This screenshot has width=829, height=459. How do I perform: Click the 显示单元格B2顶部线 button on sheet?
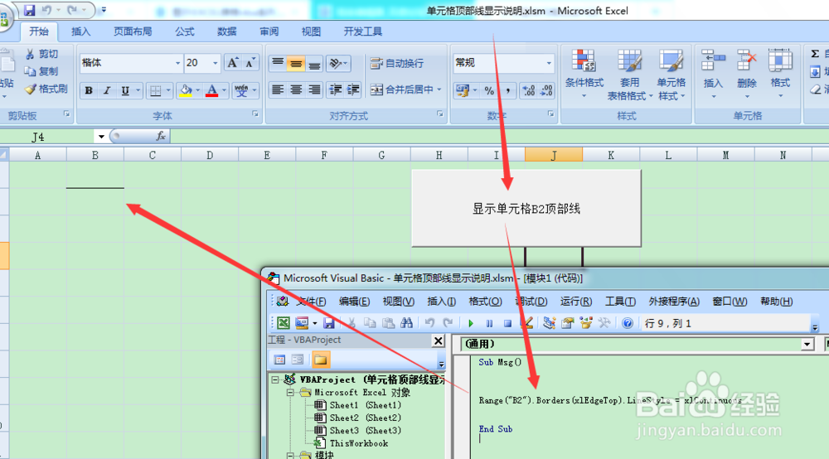click(x=526, y=208)
